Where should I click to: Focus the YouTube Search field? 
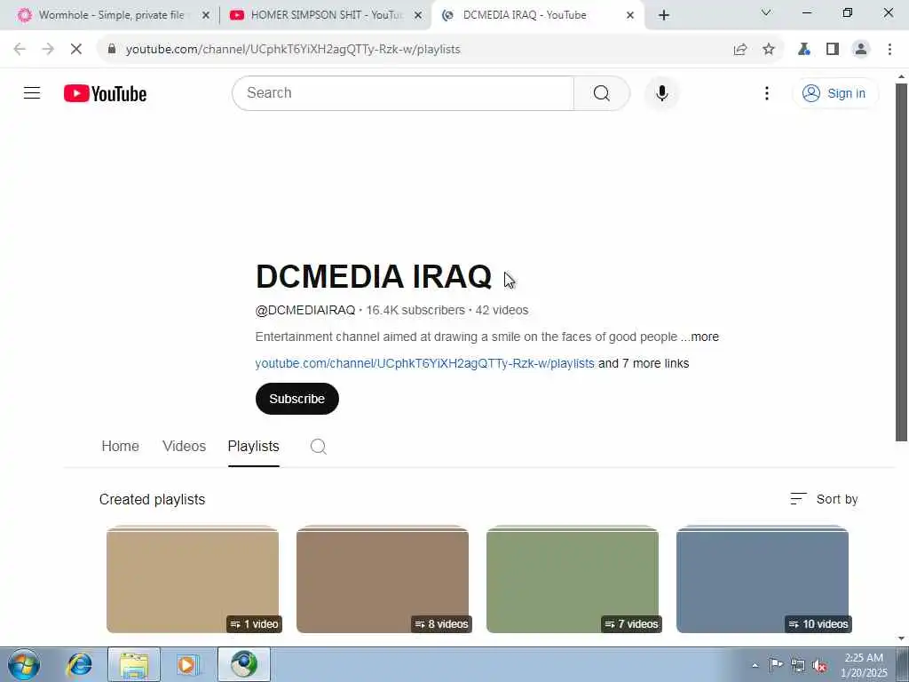coord(403,92)
